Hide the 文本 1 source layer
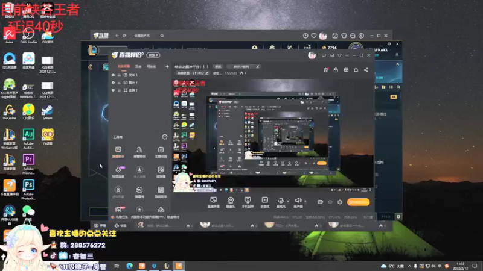The height and width of the screenshot is (271, 483). [113, 75]
